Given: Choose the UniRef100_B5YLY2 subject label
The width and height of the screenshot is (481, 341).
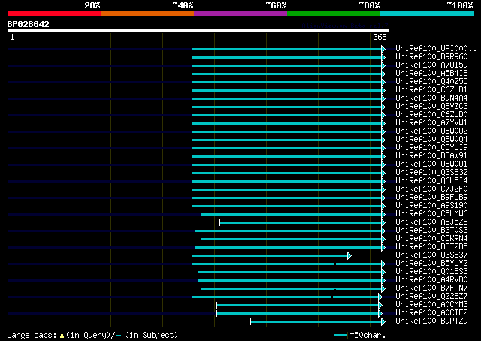Looking at the screenshot, I should click(431, 264).
